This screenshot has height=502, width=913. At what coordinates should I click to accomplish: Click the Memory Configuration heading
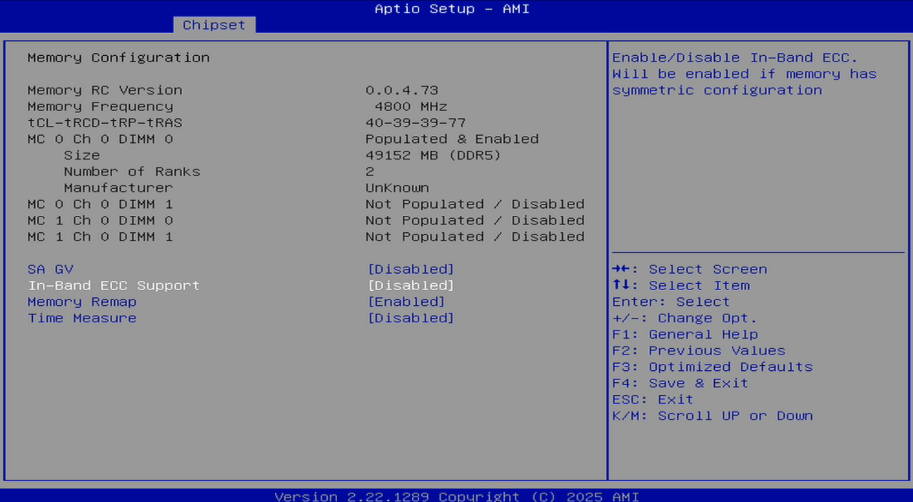(x=118, y=58)
